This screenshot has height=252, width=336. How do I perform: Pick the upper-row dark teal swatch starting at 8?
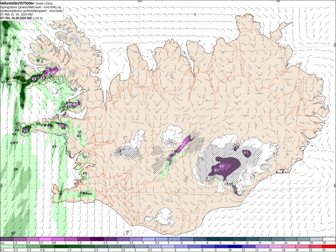point(213,239)
